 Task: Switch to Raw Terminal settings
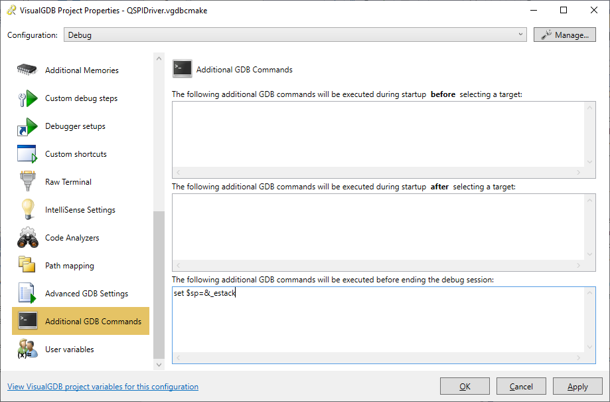click(x=80, y=182)
